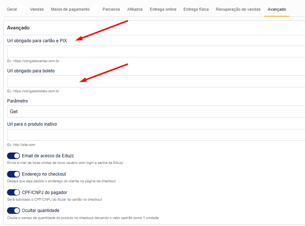Image resolution: width=305 pixels, height=226 pixels.
Task: Toggle the CPF/CNPJ do pagador switch
Action: [x=13, y=192]
